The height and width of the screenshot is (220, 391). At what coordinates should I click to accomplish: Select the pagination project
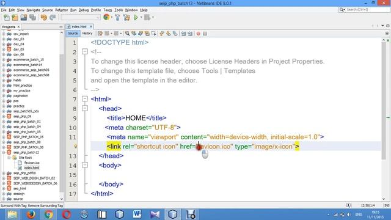20,96
